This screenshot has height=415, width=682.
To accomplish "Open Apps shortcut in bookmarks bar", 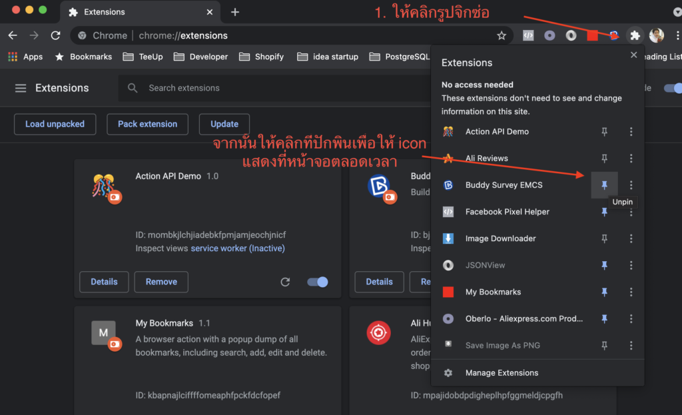I will (x=25, y=57).
